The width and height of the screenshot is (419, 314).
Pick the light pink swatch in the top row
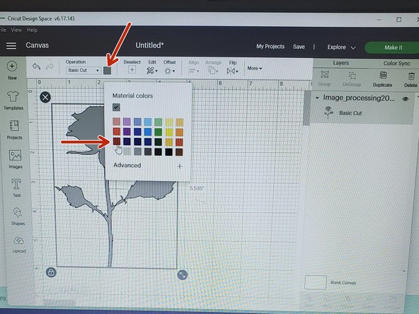tap(116, 122)
